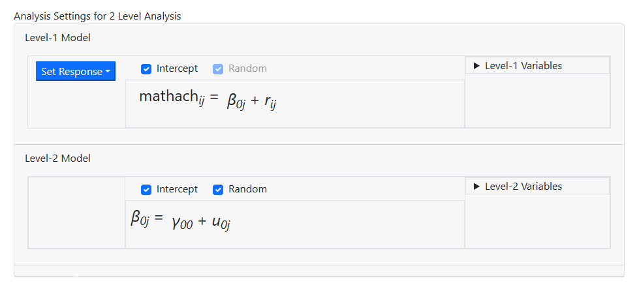Click the Level-1 Model section heading
The image size is (639, 287).
coord(57,38)
